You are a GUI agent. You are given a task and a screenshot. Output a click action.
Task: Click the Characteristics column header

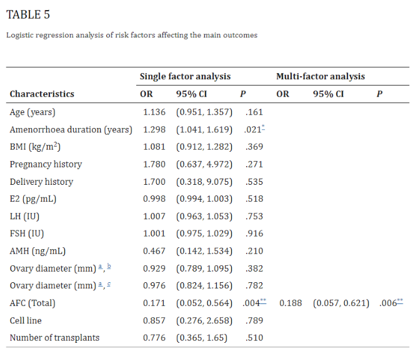click(42, 94)
